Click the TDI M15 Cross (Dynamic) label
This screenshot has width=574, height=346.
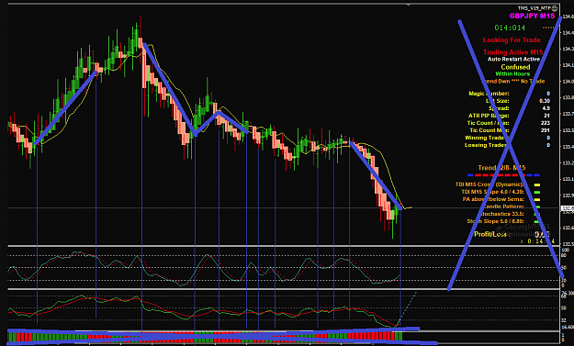point(490,184)
